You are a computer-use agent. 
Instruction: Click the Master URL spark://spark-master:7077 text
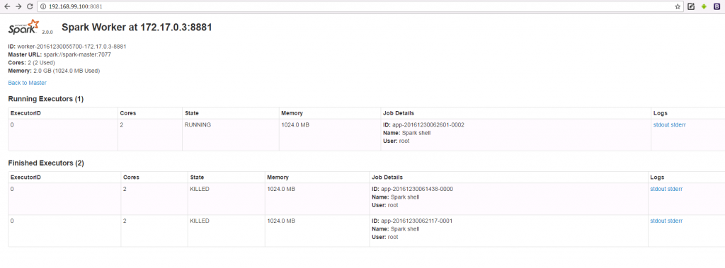(x=59, y=54)
